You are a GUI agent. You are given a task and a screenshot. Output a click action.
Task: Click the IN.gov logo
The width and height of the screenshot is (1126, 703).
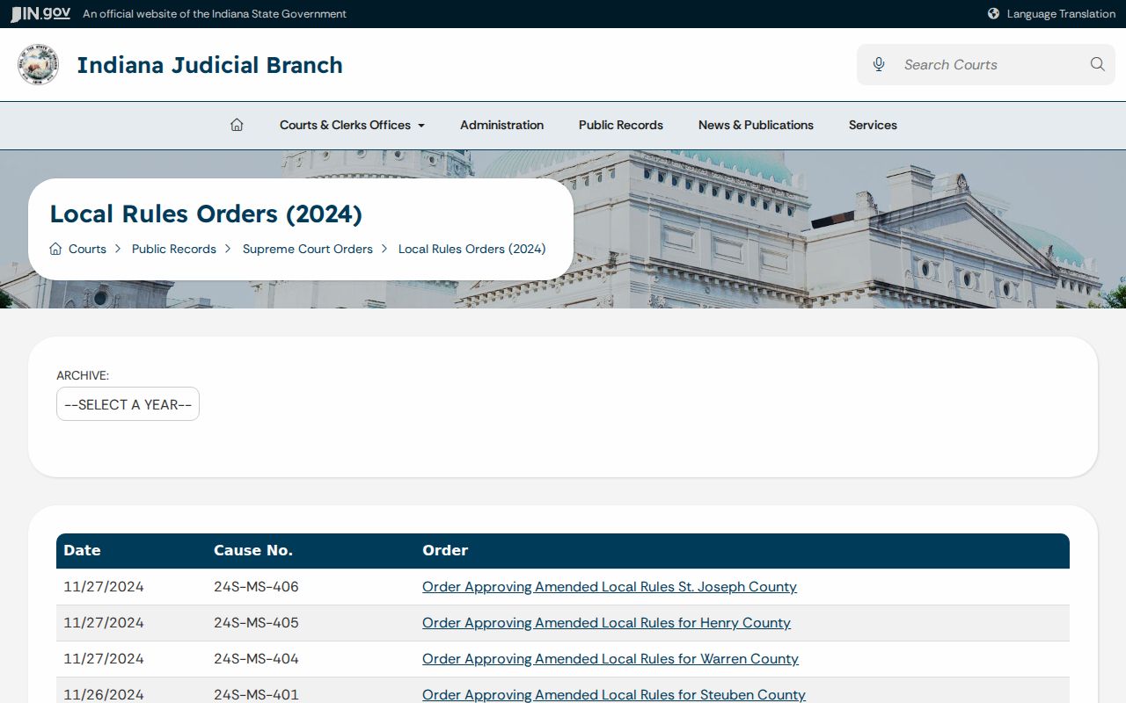click(40, 13)
